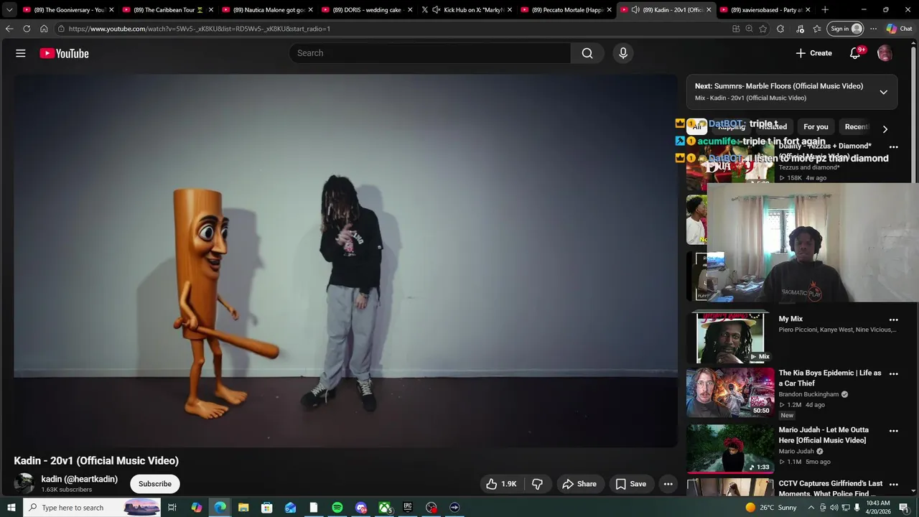Open The Kia Boys Epidemic thumbnail

(x=730, y=392)
